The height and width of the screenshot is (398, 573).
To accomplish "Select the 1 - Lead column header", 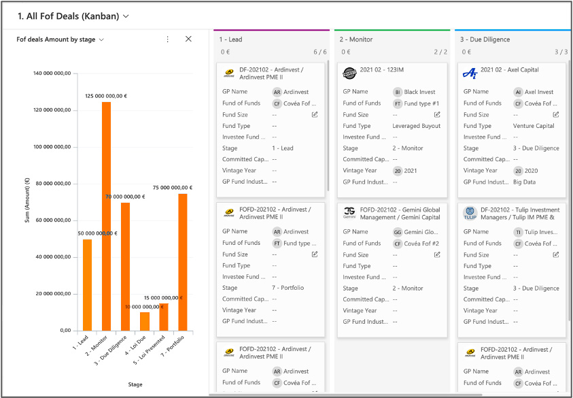I will [230, 39].
